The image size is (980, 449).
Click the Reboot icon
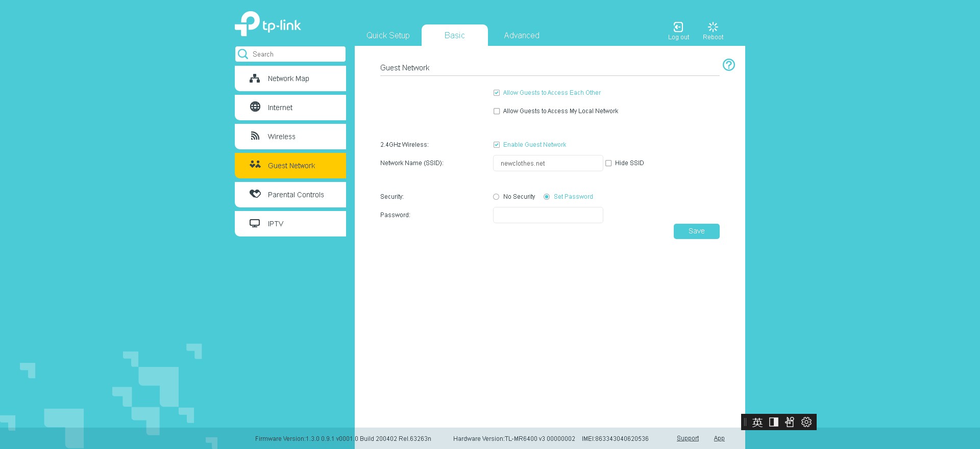click(x=713, y=27)
